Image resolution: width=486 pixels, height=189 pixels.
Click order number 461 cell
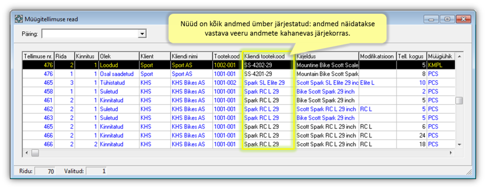pos(39,100)
